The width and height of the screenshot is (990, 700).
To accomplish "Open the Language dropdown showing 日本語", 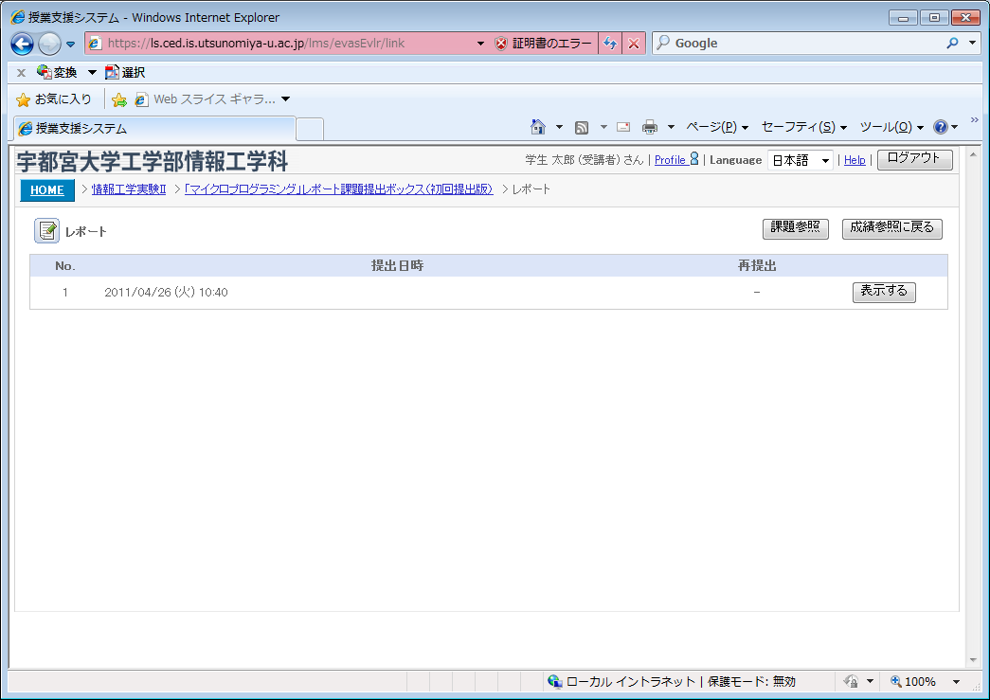I will [x=800, y=160].
